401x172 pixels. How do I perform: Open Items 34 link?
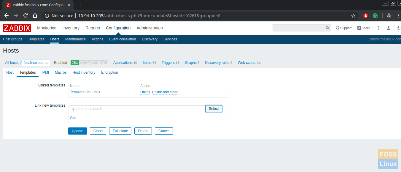click(149, 63)
